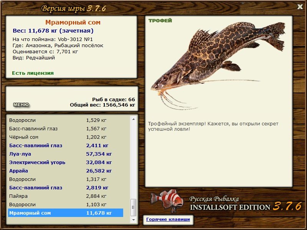Open the Горячие клавиши link
307x230 pixels.
click(168, 219)
